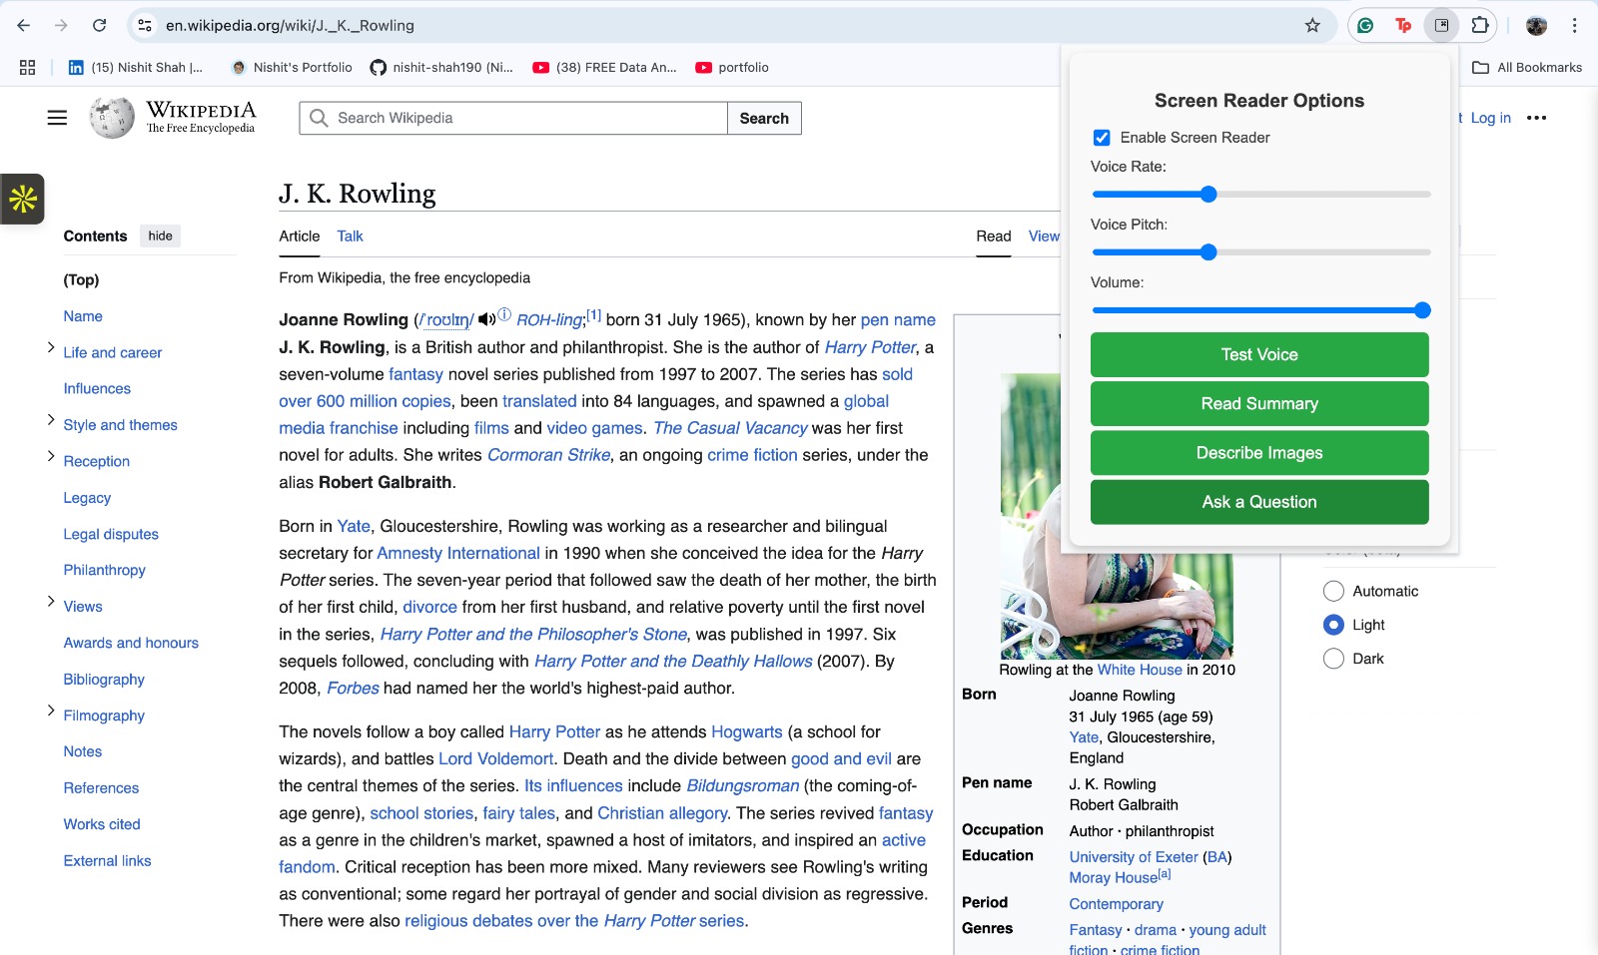Open the GitHub nishit-shah190 bookmark
This screenshot has height=955, width=1598.
pos(441,67)
